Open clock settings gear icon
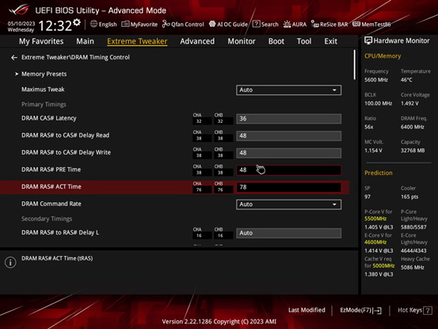Image resolution: width=438 pixels, height=329 pixels. 77,22
